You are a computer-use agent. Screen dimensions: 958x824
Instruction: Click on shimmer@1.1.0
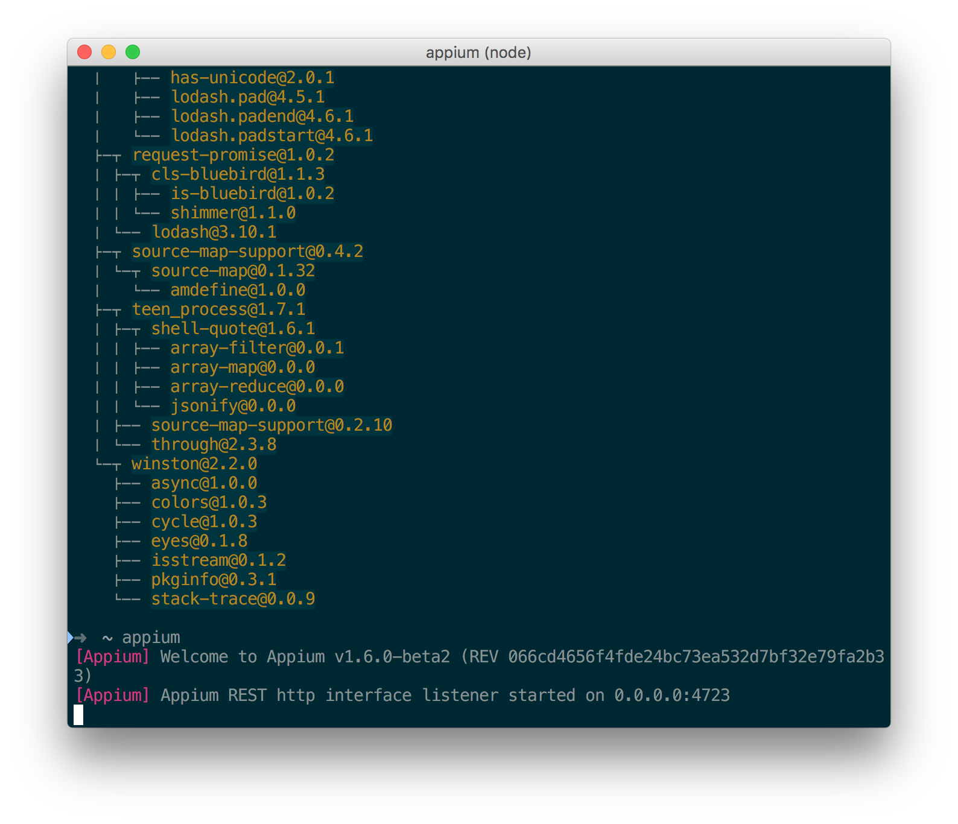(x=233, y=213)
